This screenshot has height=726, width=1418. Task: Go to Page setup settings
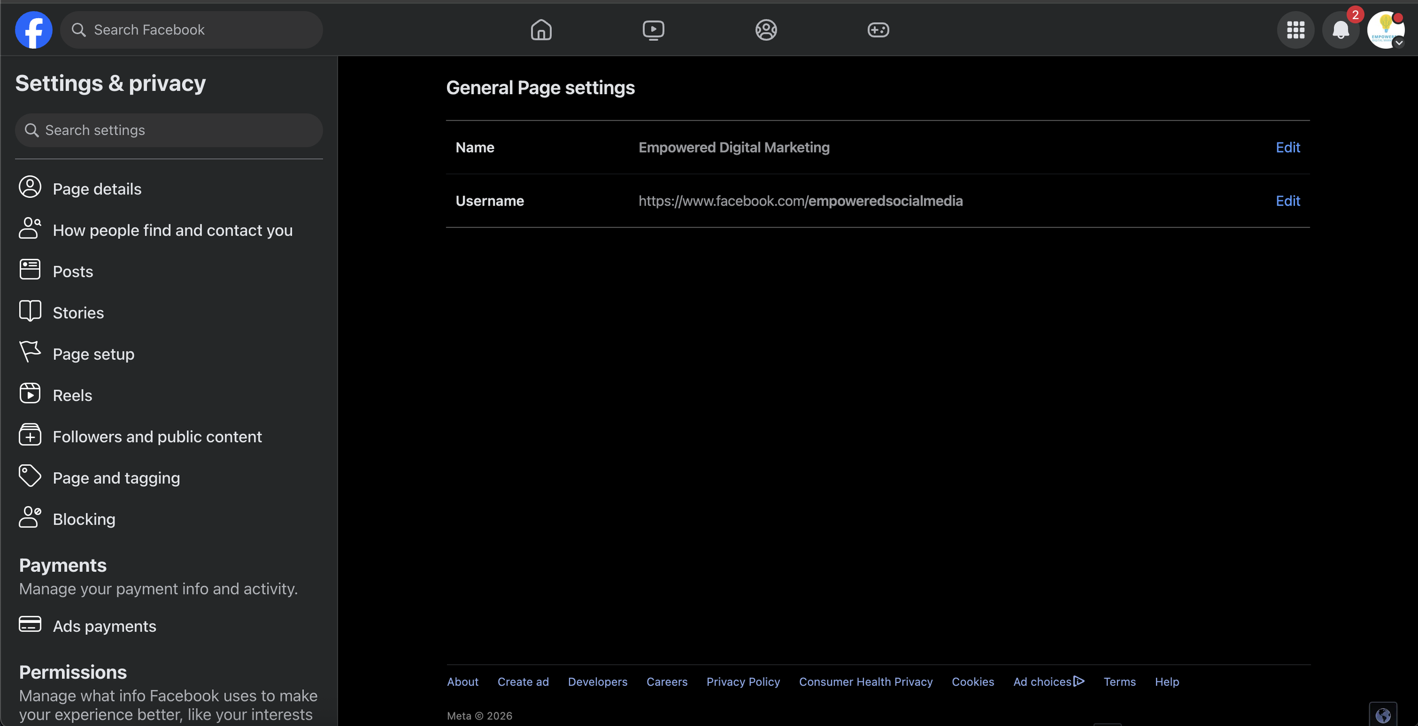tap(94, 354)
